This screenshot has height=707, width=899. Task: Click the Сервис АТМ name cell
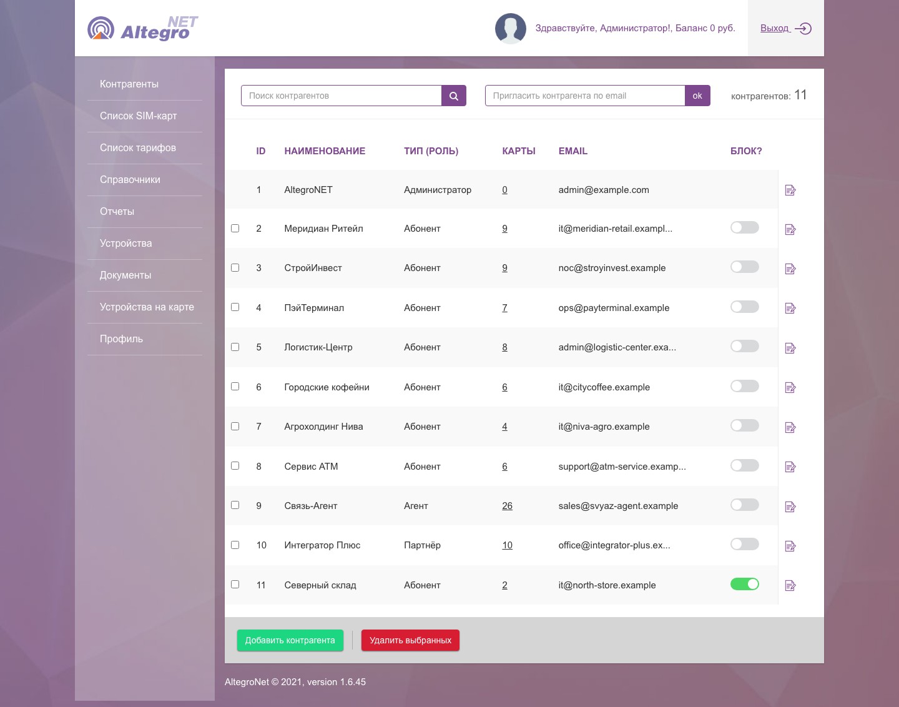pos(311,467)
